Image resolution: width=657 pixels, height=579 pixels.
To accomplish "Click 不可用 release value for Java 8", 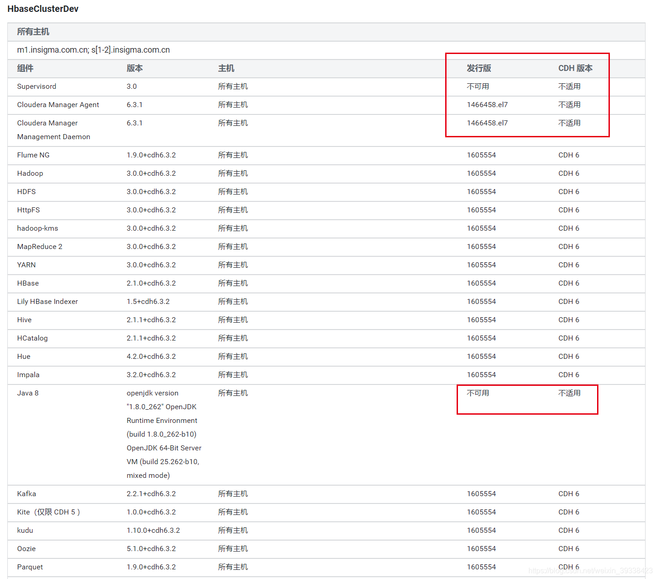I will tap(478, 393).
